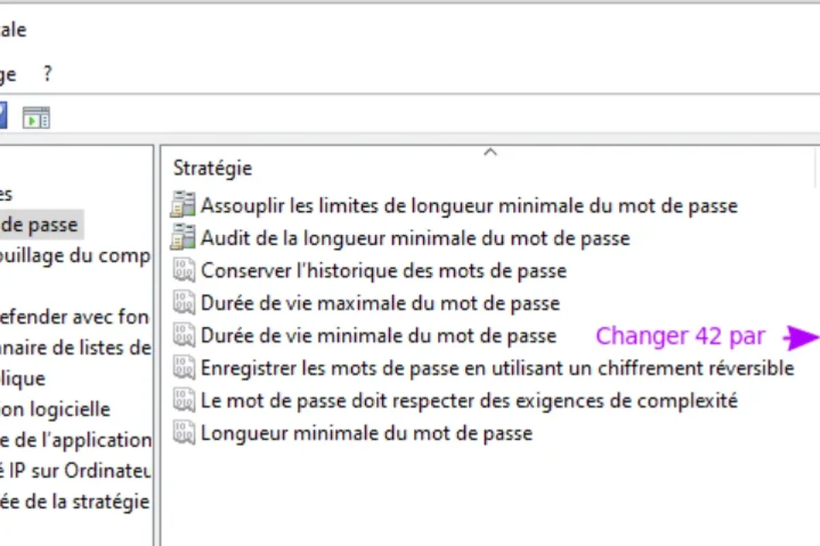The width and height of the screenshot is (820, 546).
Task: Select Durée de vie minimale du mot de passe
Action: 379,336
